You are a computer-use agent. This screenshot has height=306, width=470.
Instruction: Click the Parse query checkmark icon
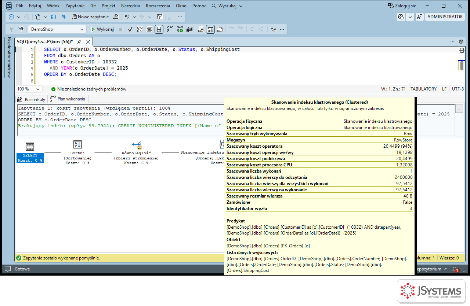130,29
